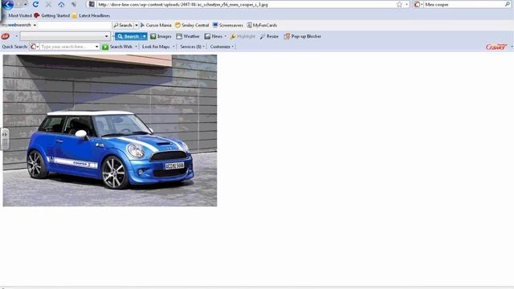Click the Highlight toolbar button
This screenshot has height=289, width=514.
(243, 36)
